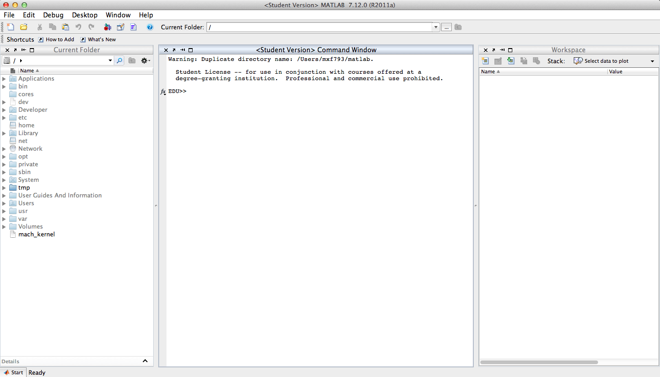Click the Paste icon in the toolbar

click(65, 27)
